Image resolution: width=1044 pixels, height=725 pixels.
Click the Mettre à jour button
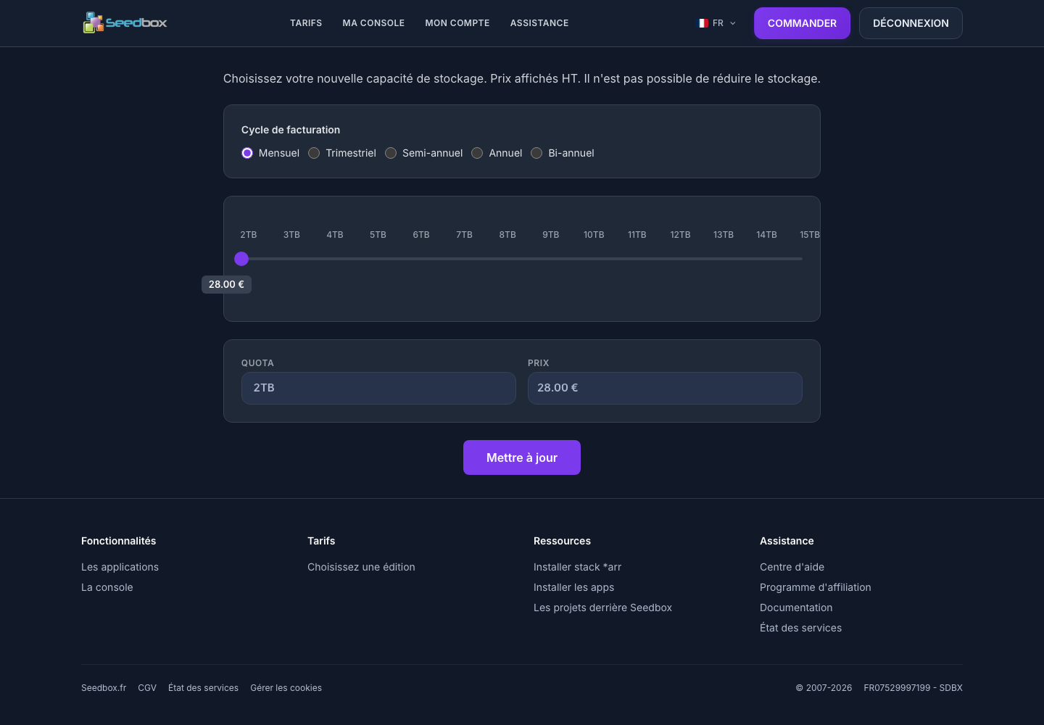522,457
